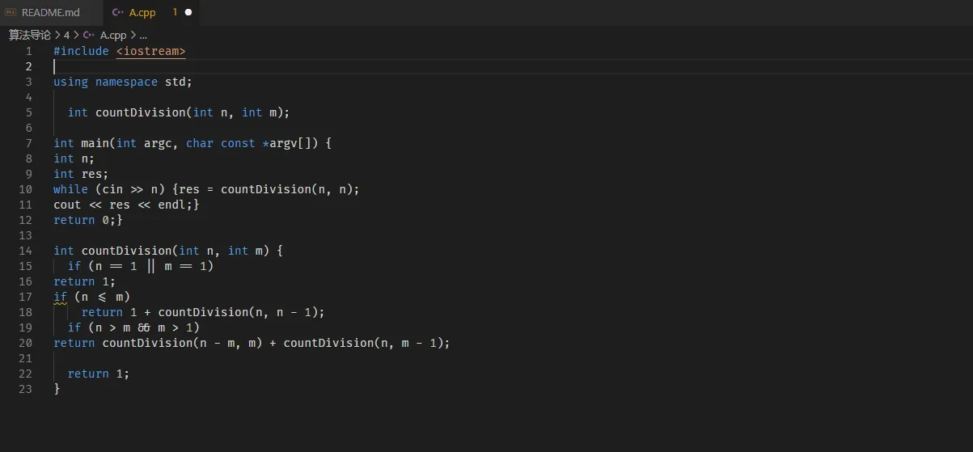The width and height of the screenshot is (973, 452).
Task: Open the 算法导论 folder breadcrumb
Action: point(30,36)
